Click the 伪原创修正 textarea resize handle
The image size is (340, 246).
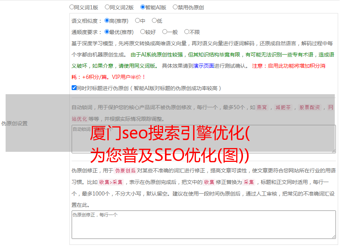coord(334,237)
